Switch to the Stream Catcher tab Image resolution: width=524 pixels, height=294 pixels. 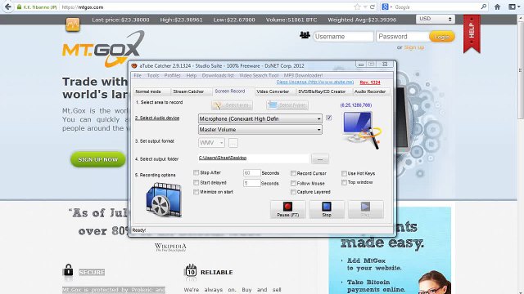pyautogui.click(x=192, y=91)
